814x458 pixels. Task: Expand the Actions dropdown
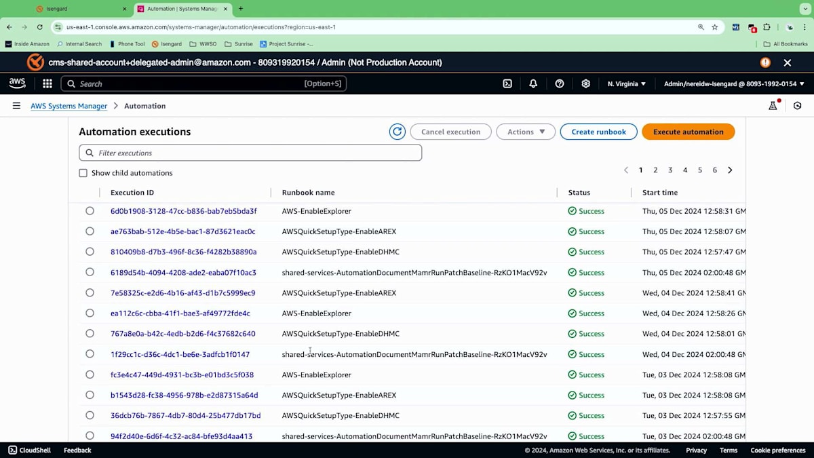[x=526, y=132]
